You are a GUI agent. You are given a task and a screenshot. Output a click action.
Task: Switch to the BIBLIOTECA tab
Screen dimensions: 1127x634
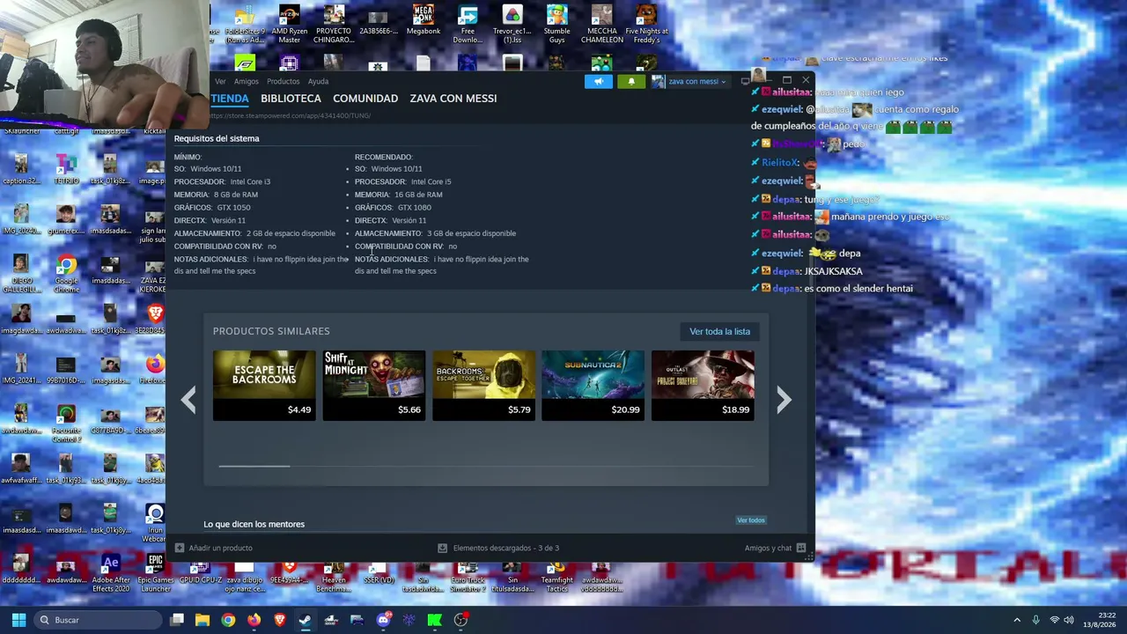click(291, 99)
